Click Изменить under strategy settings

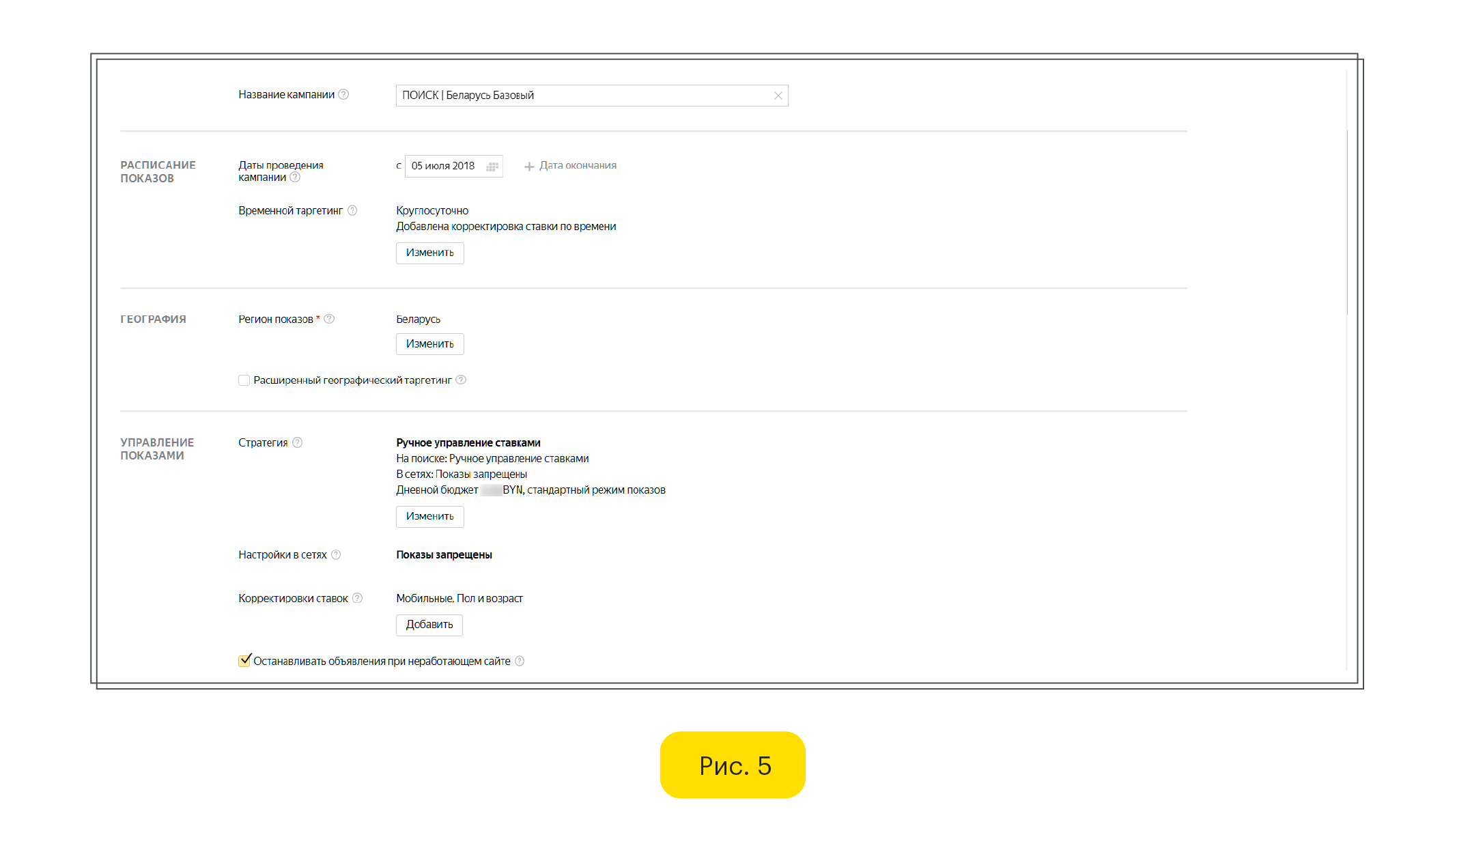429,517
